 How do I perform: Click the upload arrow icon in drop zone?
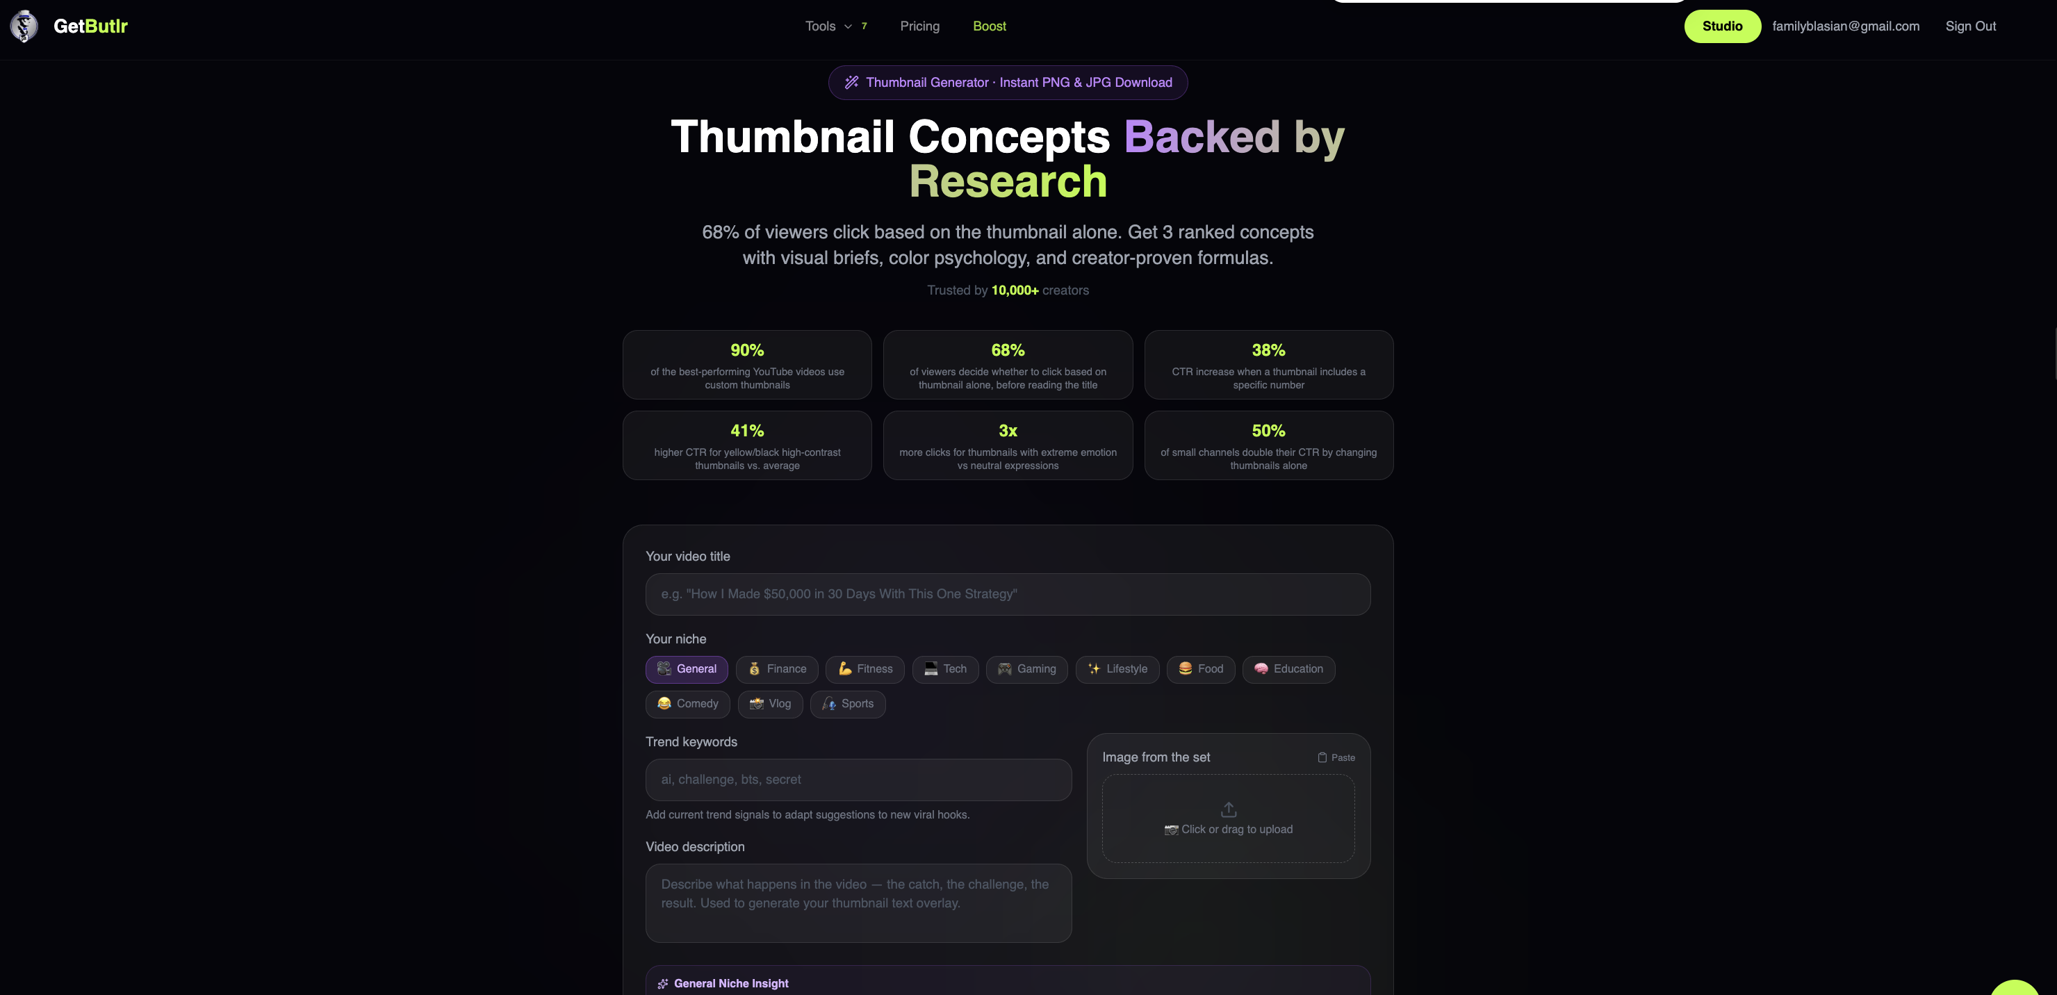click(x=1228, y=809)
